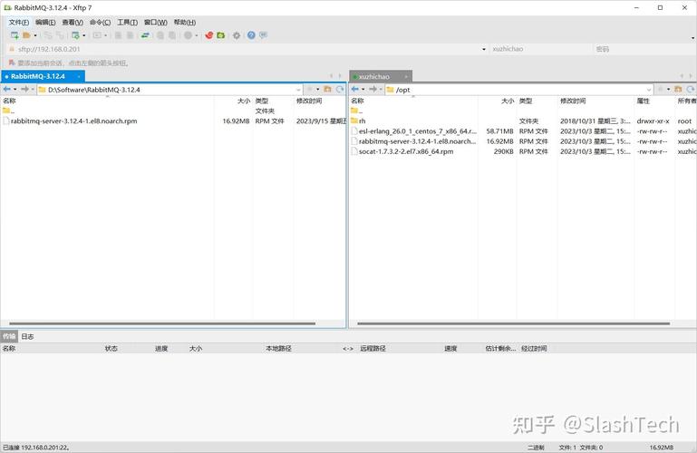697x453 pixels.
Task: Click the 密码 password field
Action: click(644, 49)
